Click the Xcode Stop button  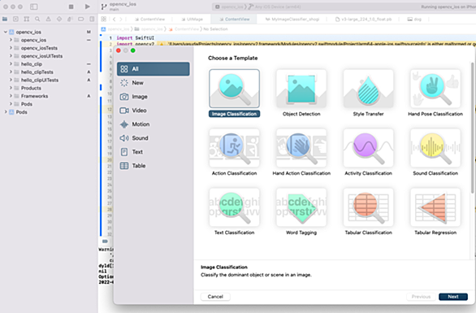pyautogui.click(x=71, y=7)
